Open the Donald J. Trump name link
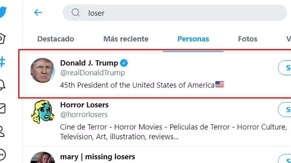Viewport: 291px width, 163px height. [89, 63]
